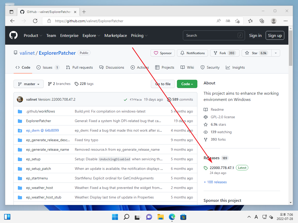View the 228 tags link

[84, 84]
